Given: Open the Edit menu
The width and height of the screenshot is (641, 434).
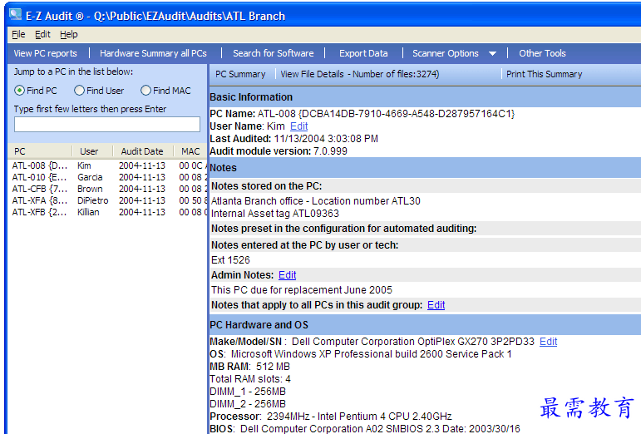Looking at the screenshot, I should (x=42, y=34).
